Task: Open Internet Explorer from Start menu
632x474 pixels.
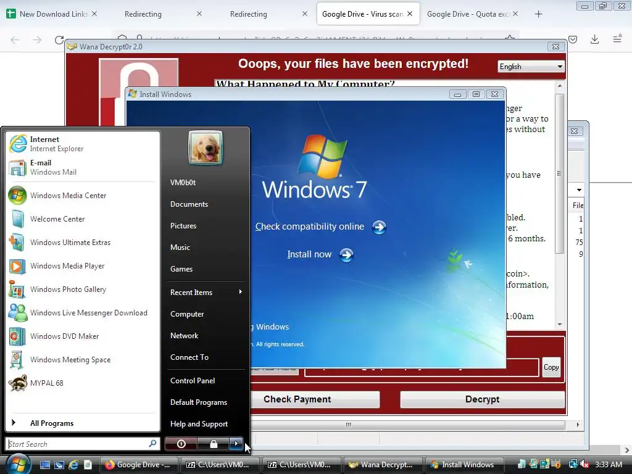Action: 83,144
